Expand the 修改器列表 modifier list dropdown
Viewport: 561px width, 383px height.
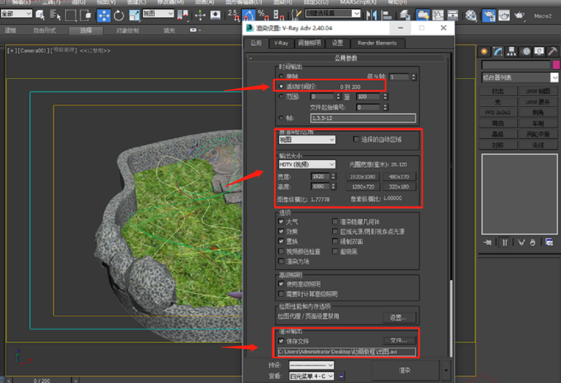point(520,77)
